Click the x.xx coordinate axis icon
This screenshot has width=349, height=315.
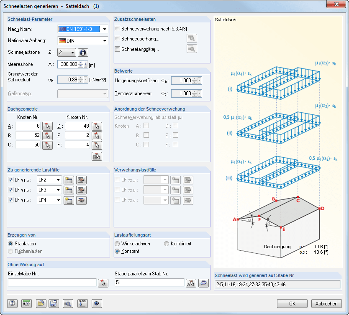pos(82,303)
